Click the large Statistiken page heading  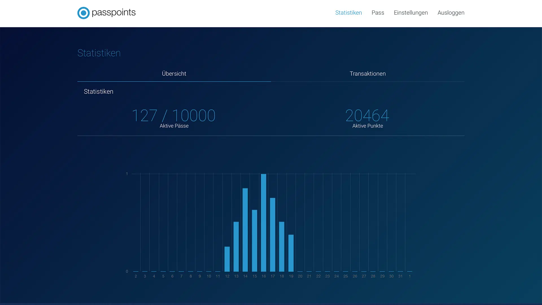[99, 53]
